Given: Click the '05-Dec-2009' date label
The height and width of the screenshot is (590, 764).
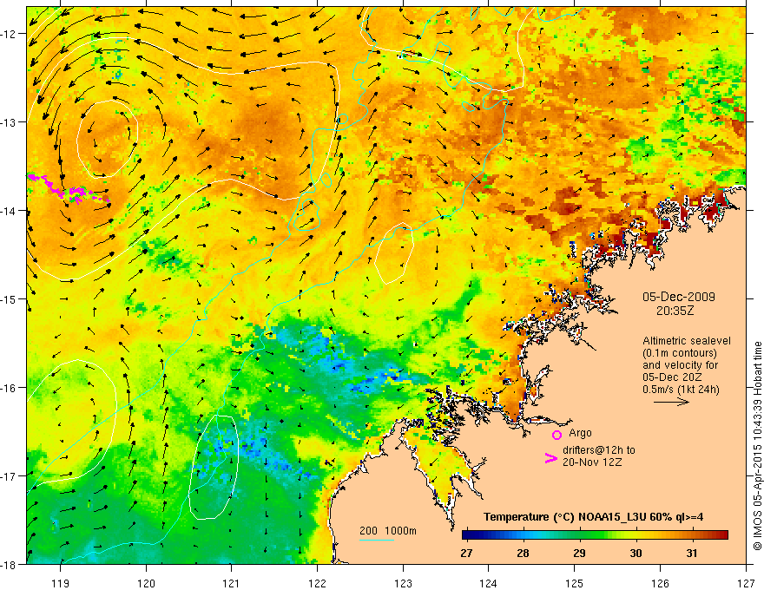Looking at the screenshot, I should coord(679,297).
